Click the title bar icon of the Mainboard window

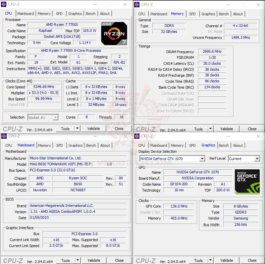[x=4, y=136]
